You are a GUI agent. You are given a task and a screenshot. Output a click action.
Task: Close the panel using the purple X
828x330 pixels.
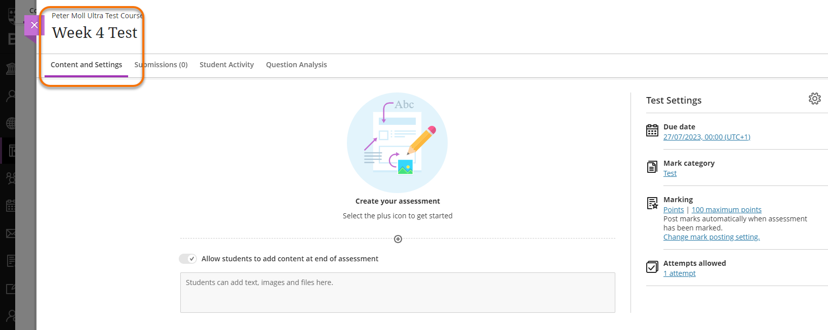pyautogui.click(x=34, y=24)
